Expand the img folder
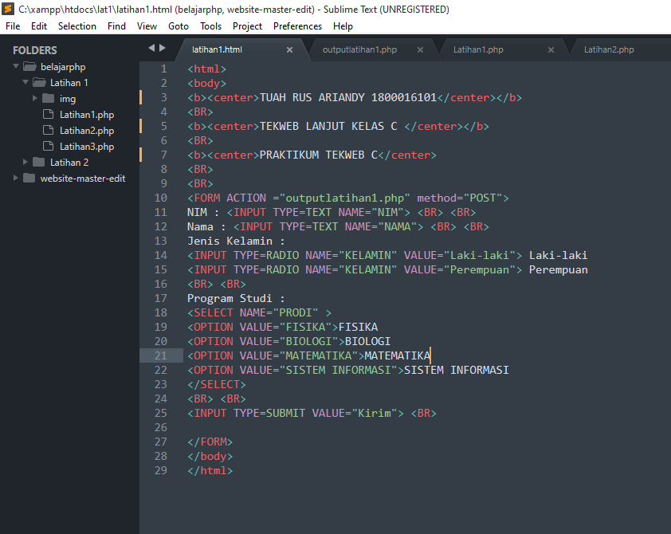 [x=35, y=98]
